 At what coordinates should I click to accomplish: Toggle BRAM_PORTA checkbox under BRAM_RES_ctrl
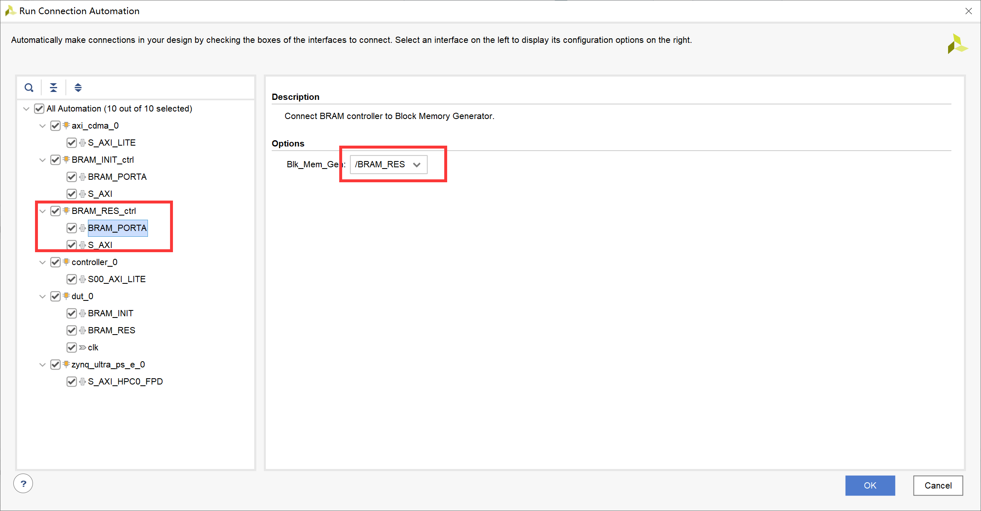72,228
